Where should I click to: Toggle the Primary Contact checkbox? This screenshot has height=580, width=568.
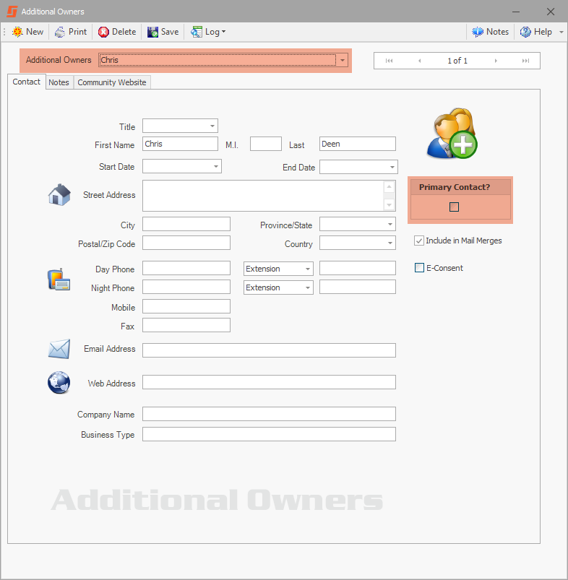pos(454,207)
